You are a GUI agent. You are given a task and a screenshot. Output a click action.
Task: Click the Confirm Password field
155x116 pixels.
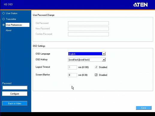(88, 34)
